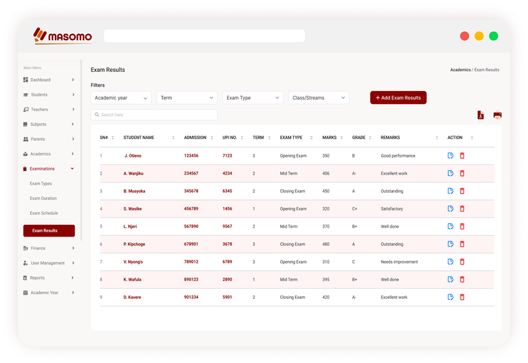Delete A. Wanjiku's exam result row
The height and width of the screenshot is (363, 528).
[x=462, y=174]
